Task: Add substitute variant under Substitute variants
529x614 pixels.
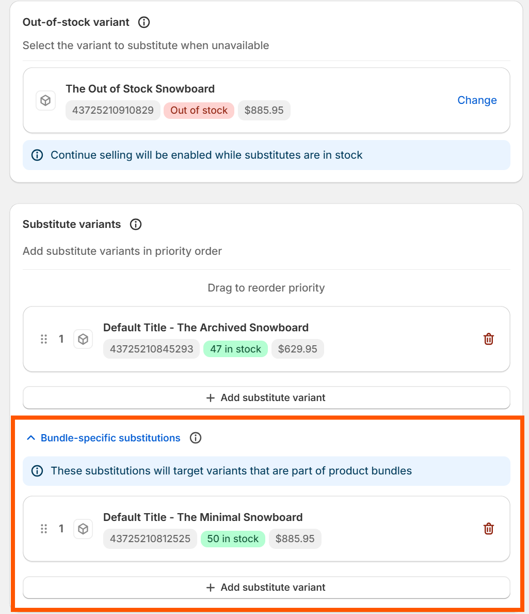Action: (266, 398)
